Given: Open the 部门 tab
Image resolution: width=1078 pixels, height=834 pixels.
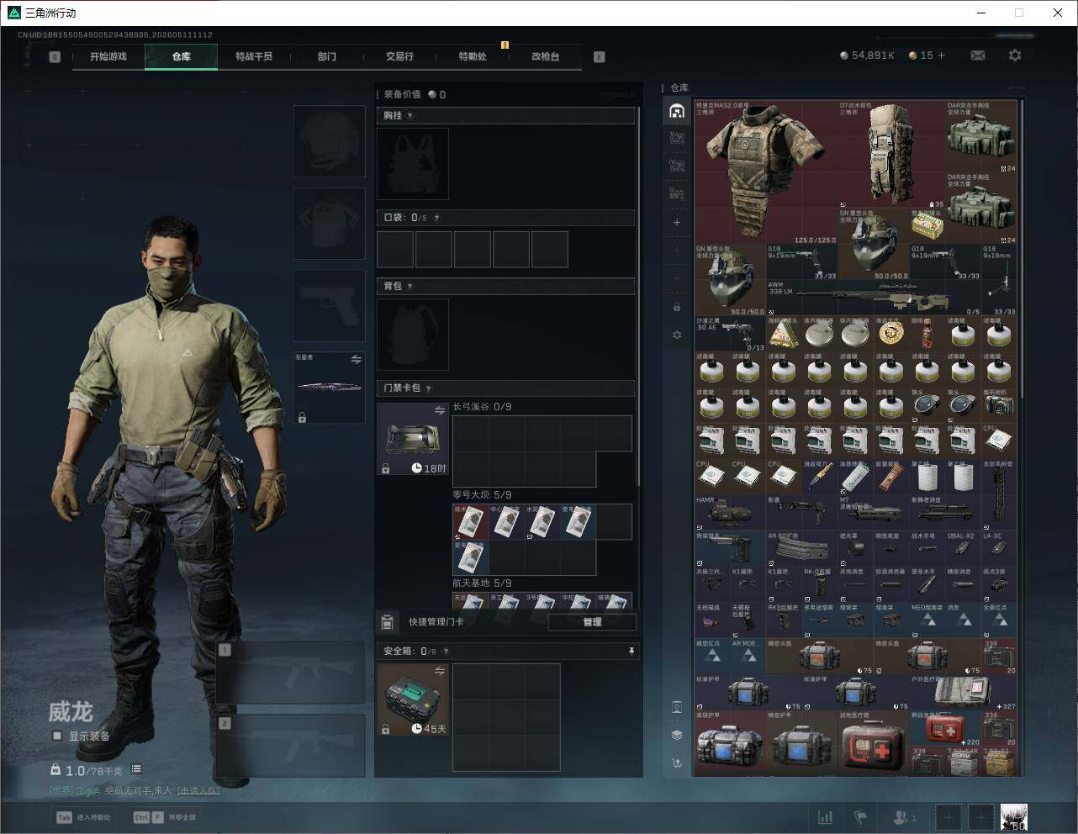Looking at the screenshot, I should pos(326,56).
